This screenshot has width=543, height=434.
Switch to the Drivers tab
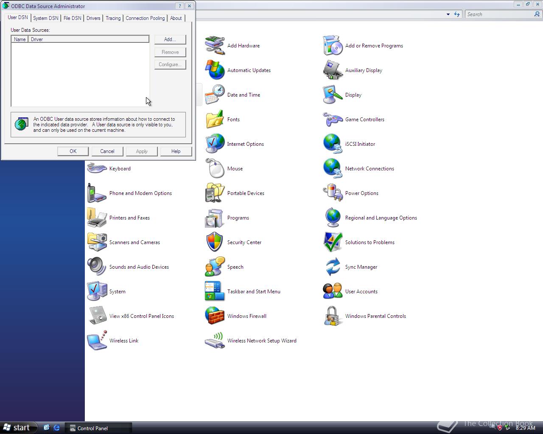(x=93, y=18)
